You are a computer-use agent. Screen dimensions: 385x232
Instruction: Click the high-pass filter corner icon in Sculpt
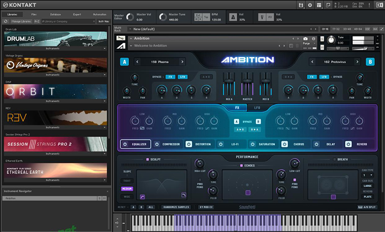click(x=142, y=197)
